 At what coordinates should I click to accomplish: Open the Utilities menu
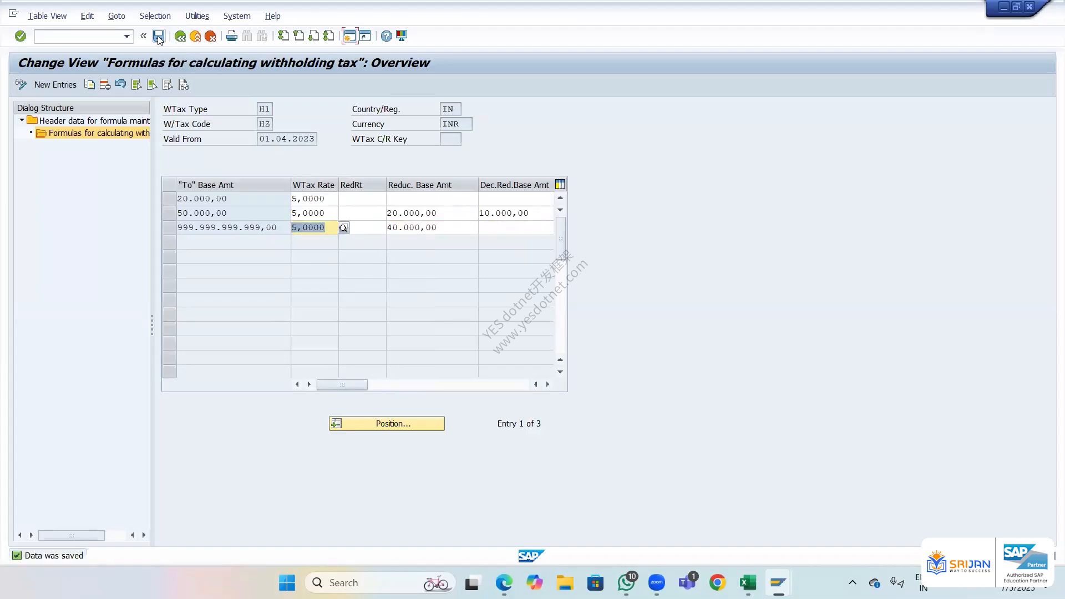pyautogui.click(x=197, y=16)
